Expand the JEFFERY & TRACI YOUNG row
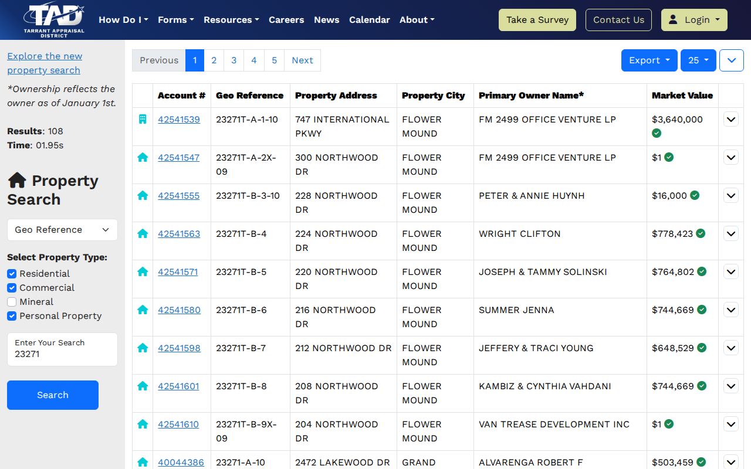The image size is (751, 469). click(731, 348)
